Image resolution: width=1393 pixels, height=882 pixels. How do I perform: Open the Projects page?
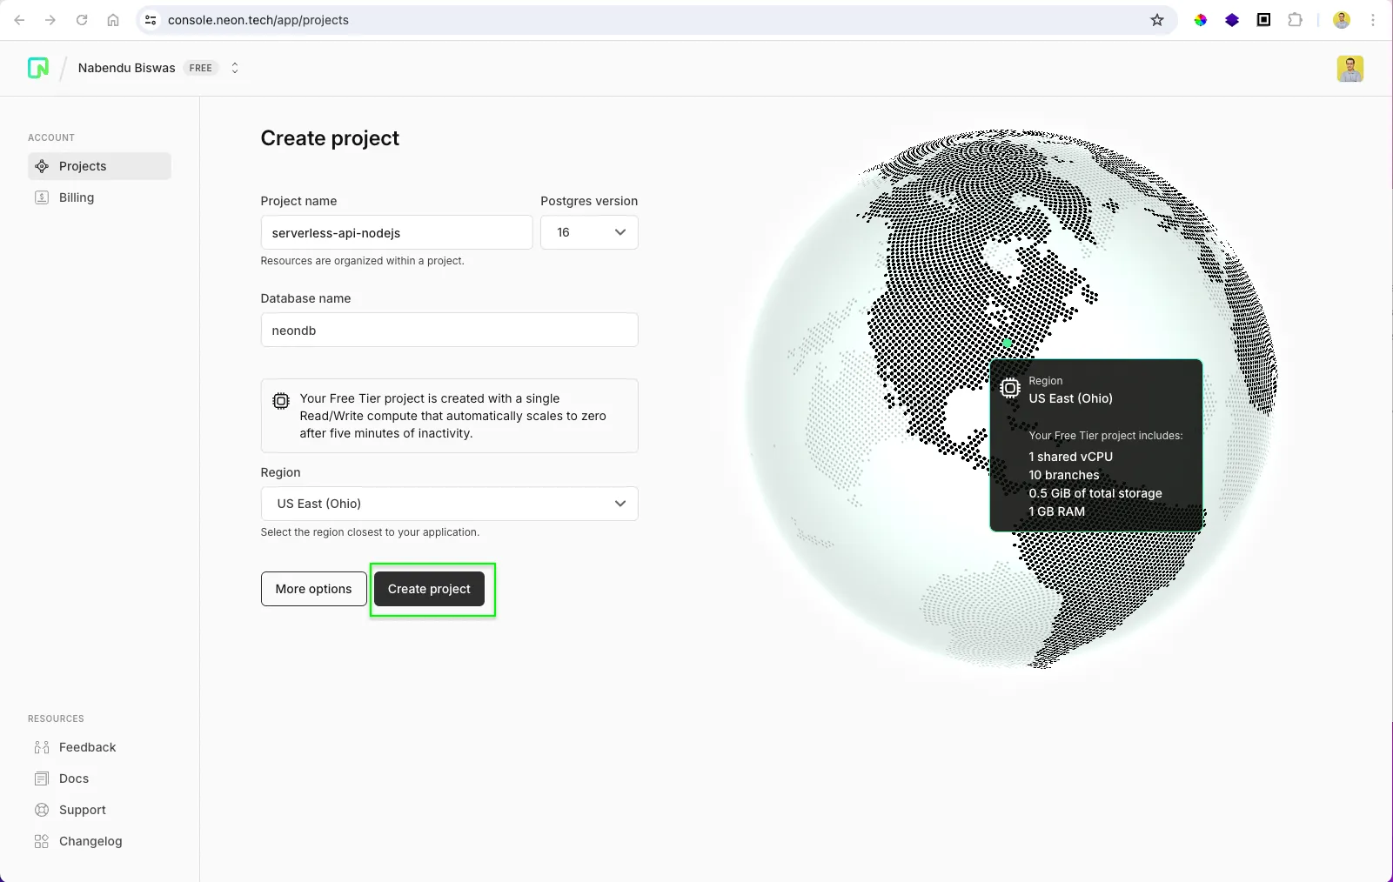tap(99, 166)
